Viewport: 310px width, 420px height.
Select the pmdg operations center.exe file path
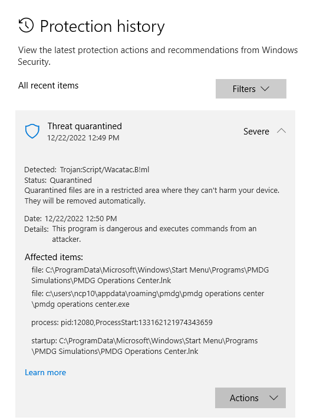[x=147, y=298]
